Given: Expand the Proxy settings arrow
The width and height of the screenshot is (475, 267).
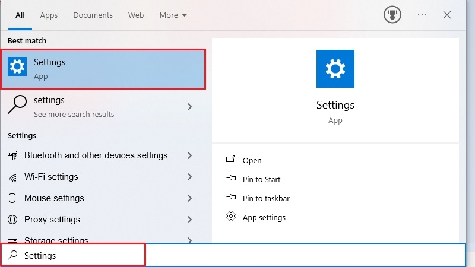Looking at the screenshot, I should click(189, 220).
